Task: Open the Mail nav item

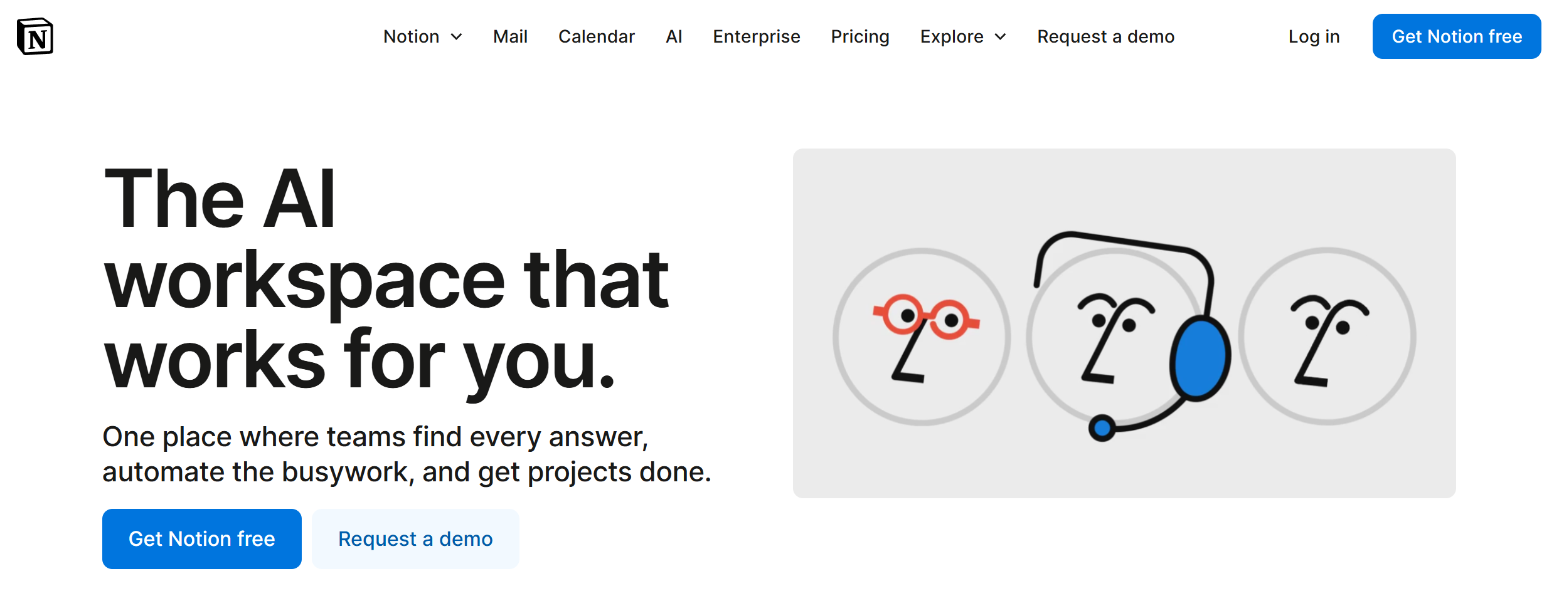Action: [x=510, y=36]
